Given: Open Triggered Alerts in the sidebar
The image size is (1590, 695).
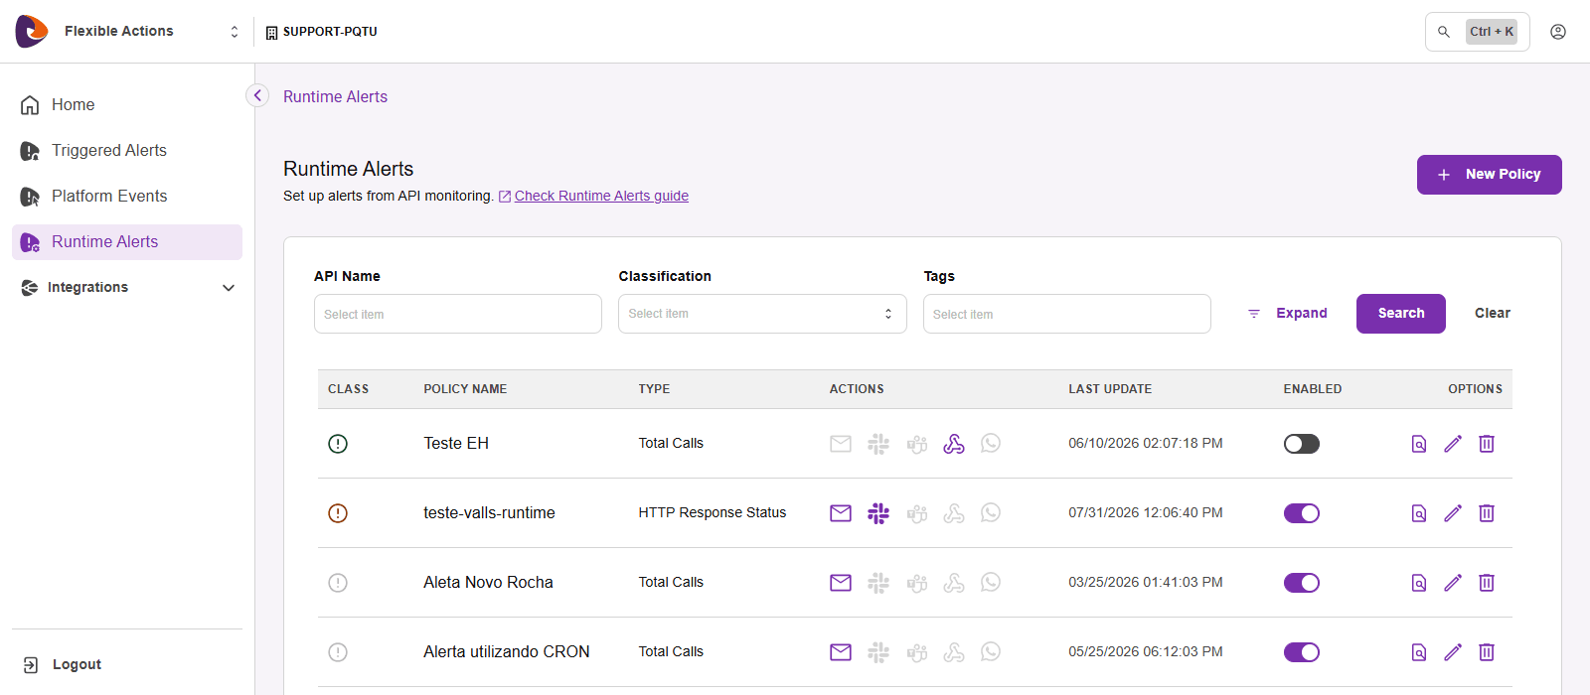Looking at the screenshot, I should tap(127, 151).
